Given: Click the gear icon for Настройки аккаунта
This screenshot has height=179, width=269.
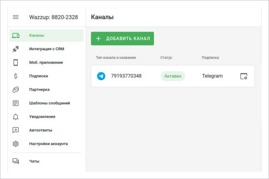Looking at the screenshot, I should tap(16, 144).
